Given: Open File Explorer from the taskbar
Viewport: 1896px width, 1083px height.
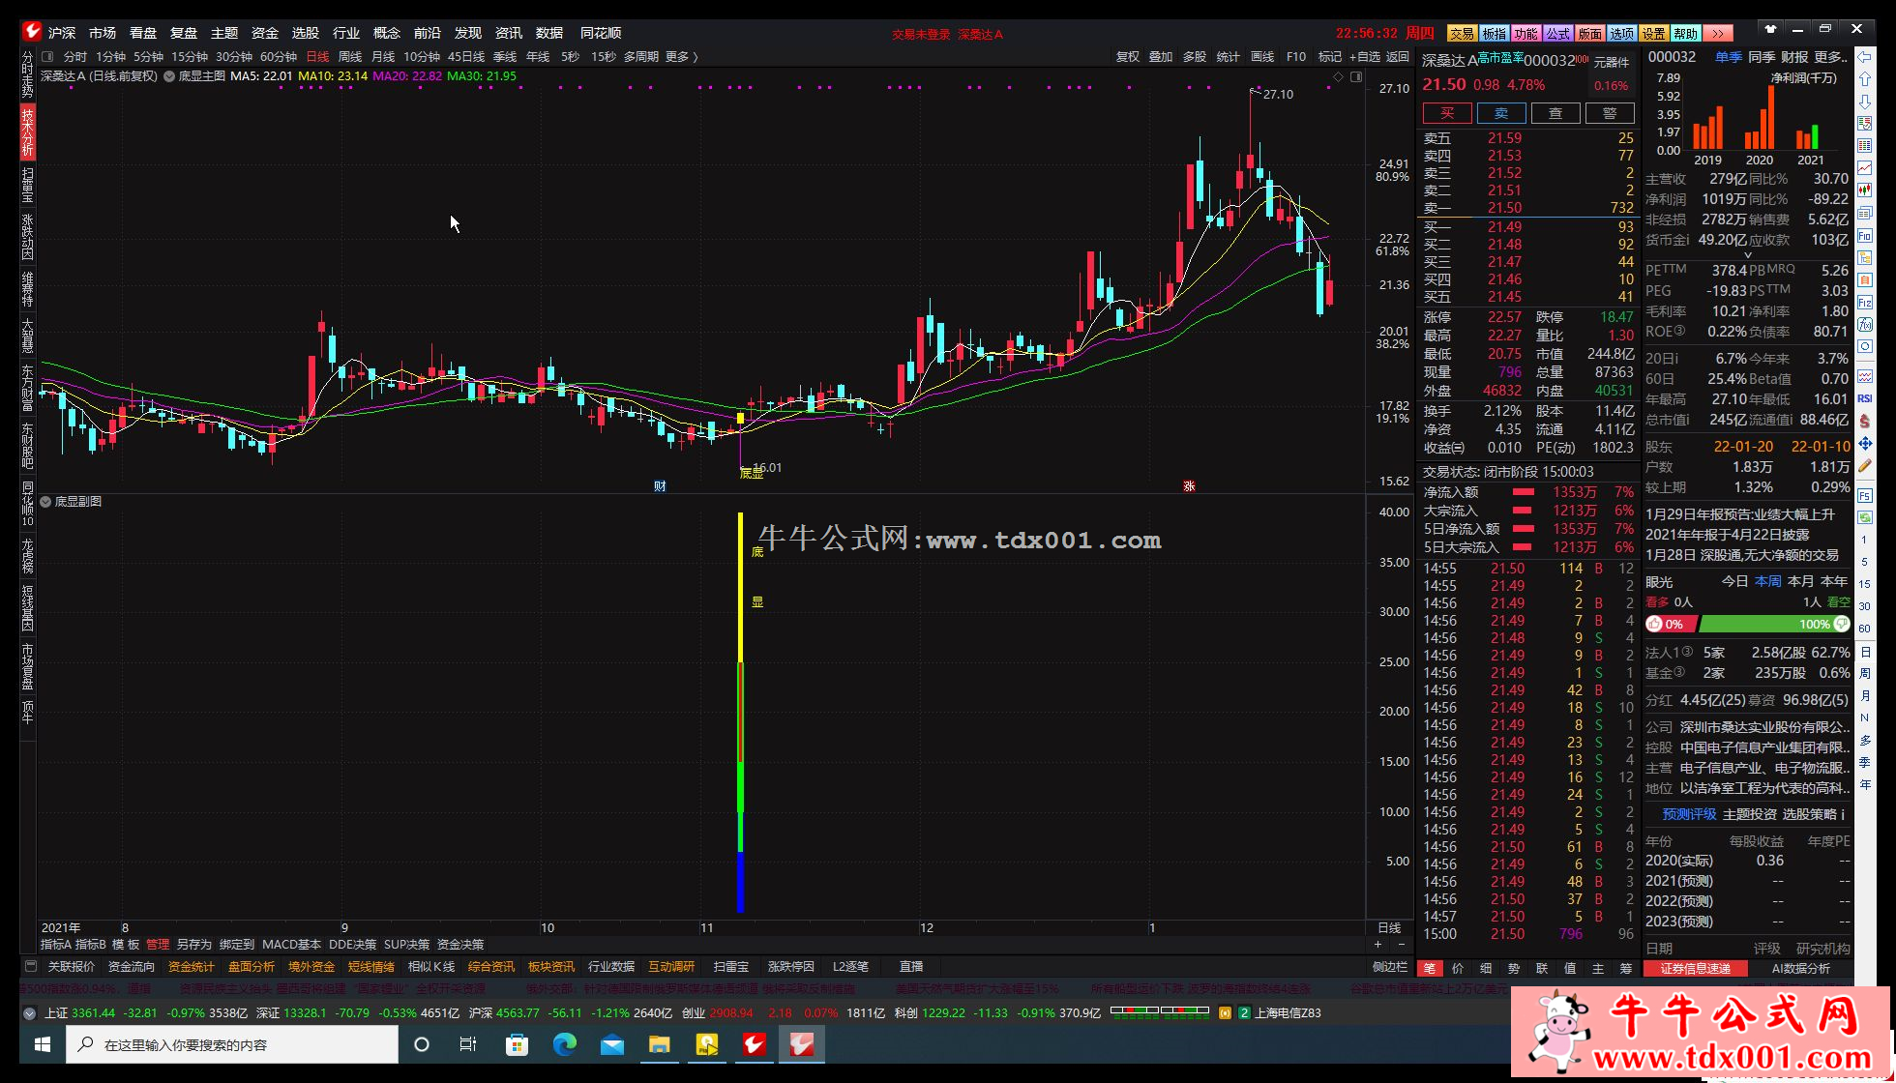Looking at the screenshot, I should [x=659, y=1044].
